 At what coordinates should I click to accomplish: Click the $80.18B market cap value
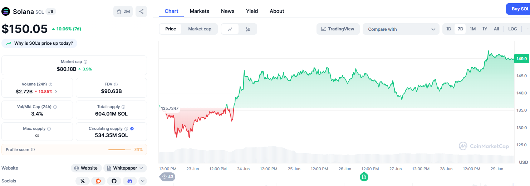point(67,69)
